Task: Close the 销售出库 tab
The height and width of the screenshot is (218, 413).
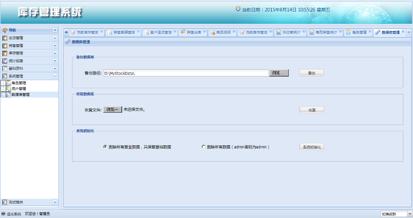Action: (204, 31)
